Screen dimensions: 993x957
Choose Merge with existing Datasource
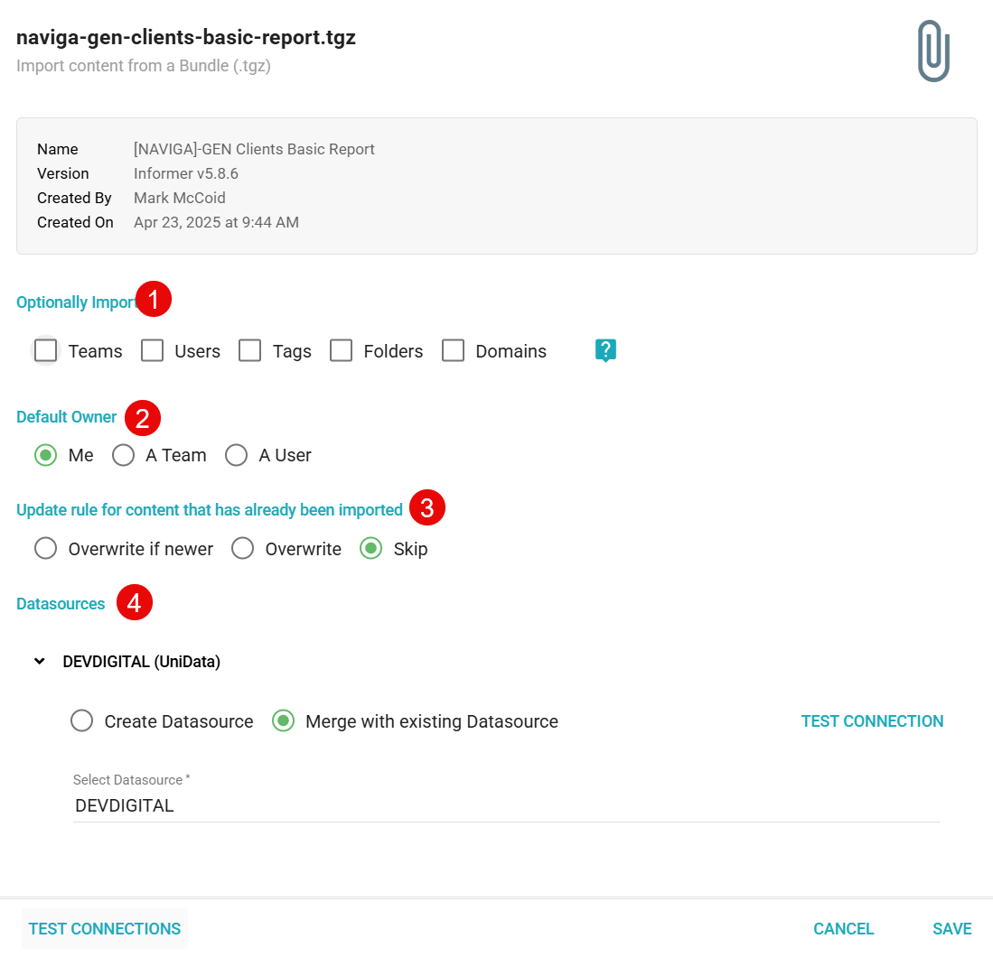284,720
